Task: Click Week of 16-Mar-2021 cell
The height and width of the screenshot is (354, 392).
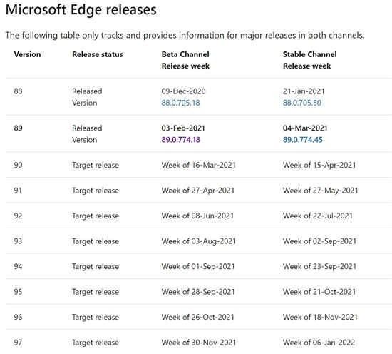Action: [x=199, y=166]
